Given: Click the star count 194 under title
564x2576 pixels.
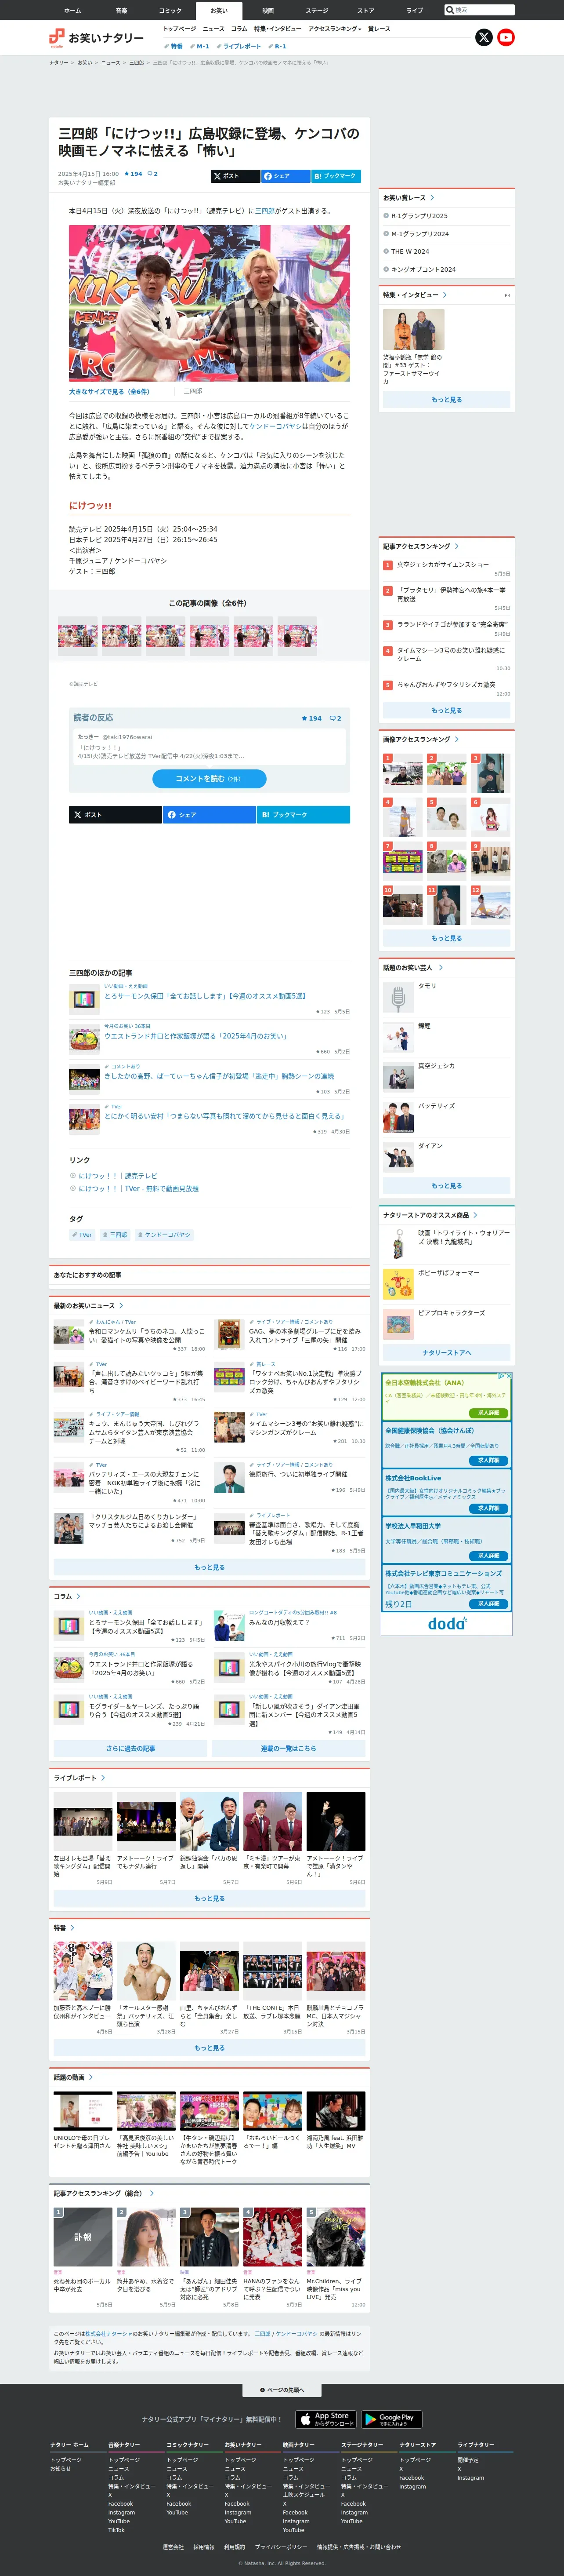Looking at the screenshot, I should 134,174.
